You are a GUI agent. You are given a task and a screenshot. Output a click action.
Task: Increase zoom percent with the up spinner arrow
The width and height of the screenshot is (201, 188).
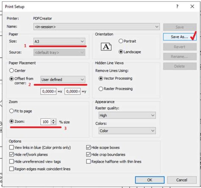click(53, 120)
